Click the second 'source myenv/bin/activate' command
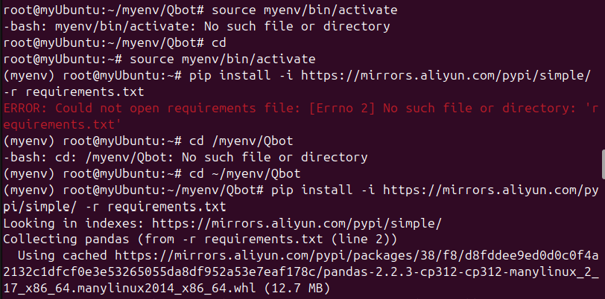The width and height of the screenshot is (605, 299). click(223, 60)
